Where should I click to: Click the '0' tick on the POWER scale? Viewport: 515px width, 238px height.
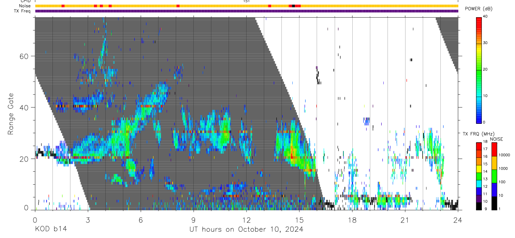pyautogui.click(x=484, y=122)
